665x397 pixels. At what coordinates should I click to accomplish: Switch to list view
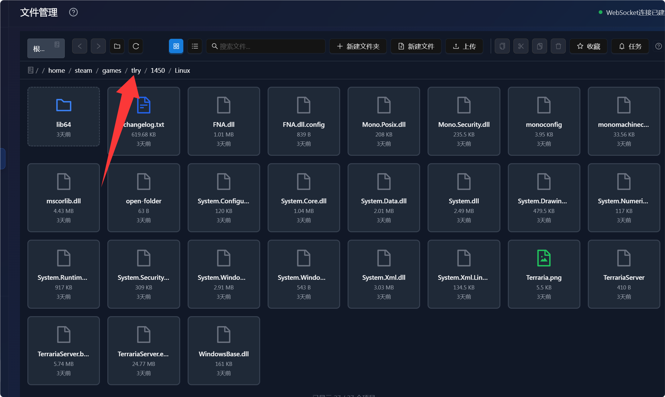tap(195, 46)
